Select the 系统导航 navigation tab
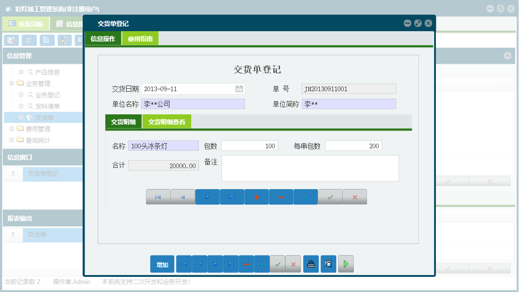Image resolution: width=519 pixels, height=292 pixels. (26, 23)
